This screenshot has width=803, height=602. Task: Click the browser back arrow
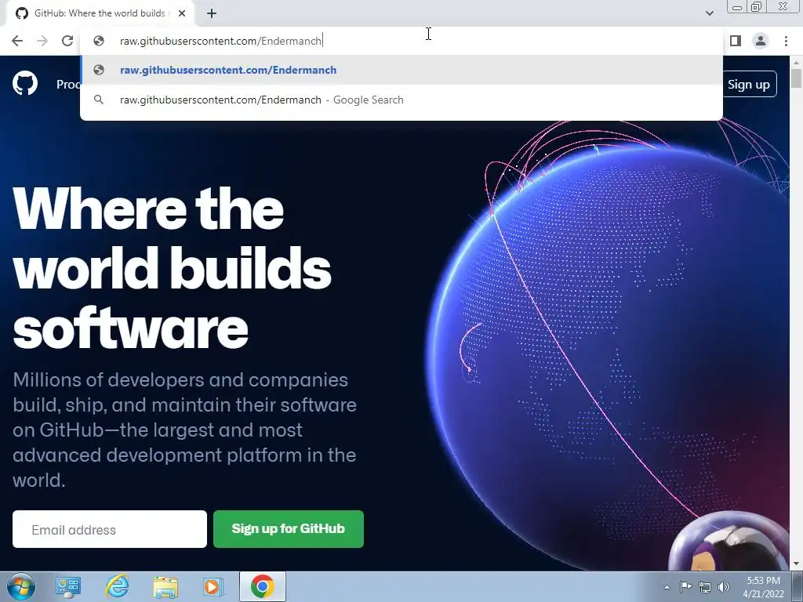17,41
